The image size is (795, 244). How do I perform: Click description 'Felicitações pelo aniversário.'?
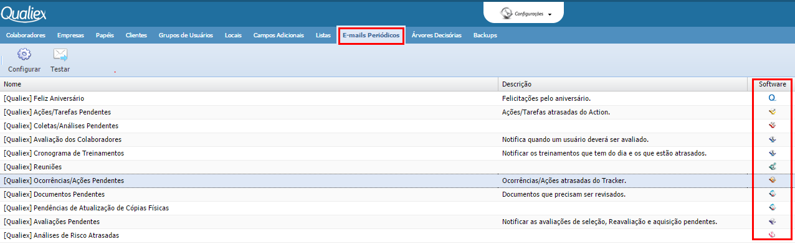(x=546, y=98)
